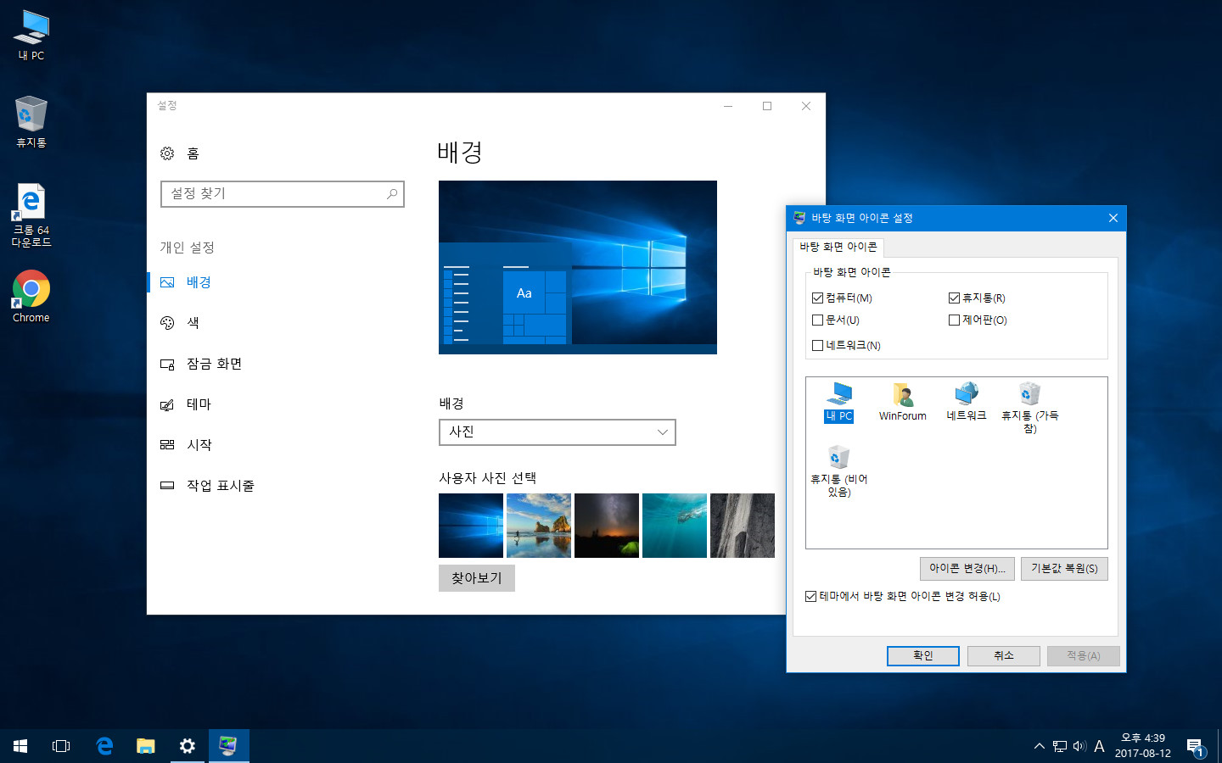Confirm the dialog with 확인
This screenshot has height=763, width=1222.
point(923,656)
